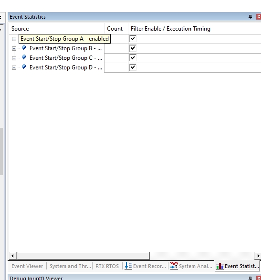Screen dimensions: 261x280
Task: Switch to the Event Viewer tab
Action: point(27,266)
